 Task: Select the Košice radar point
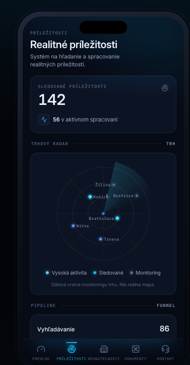tap(90, 197)
